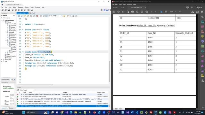Expand the Acrobat right tools pane arrow
This screenshot has width=205, height=115.
[199, 62]
